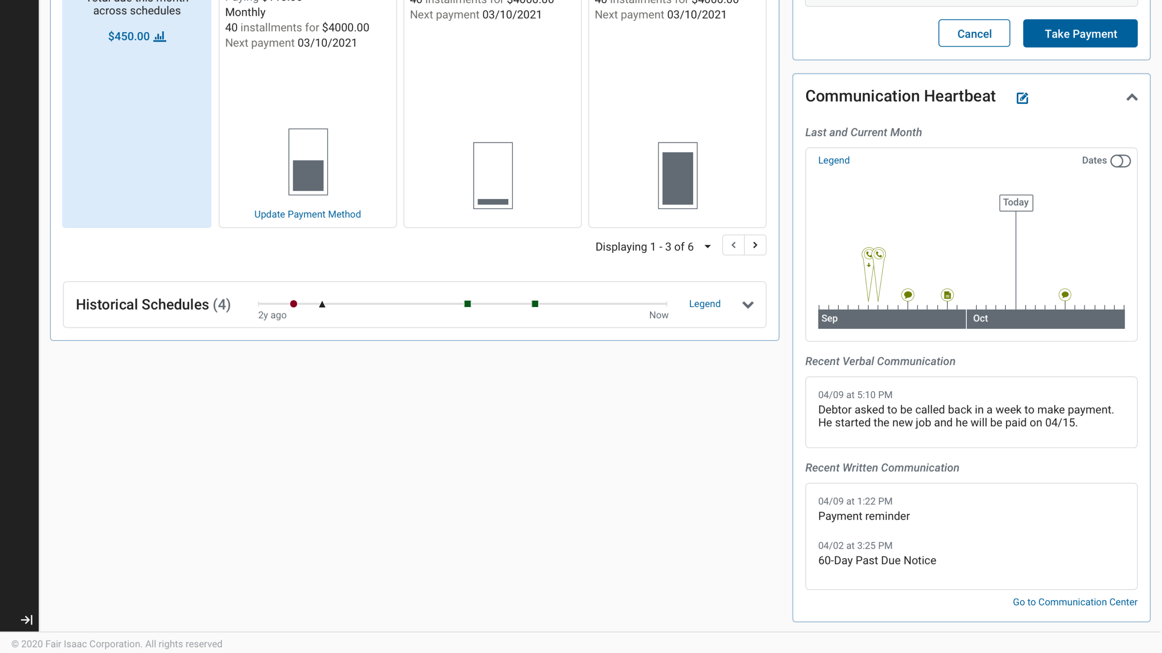Toggle the Dates switch on

pos(1120,161)
